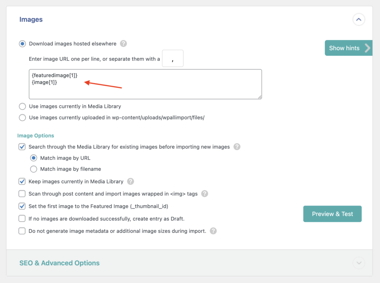Image resolution: width=380 pixels, height=283 pixels.
Task: Select "Use images currently in Media Library"
Action: click(22, 106)
